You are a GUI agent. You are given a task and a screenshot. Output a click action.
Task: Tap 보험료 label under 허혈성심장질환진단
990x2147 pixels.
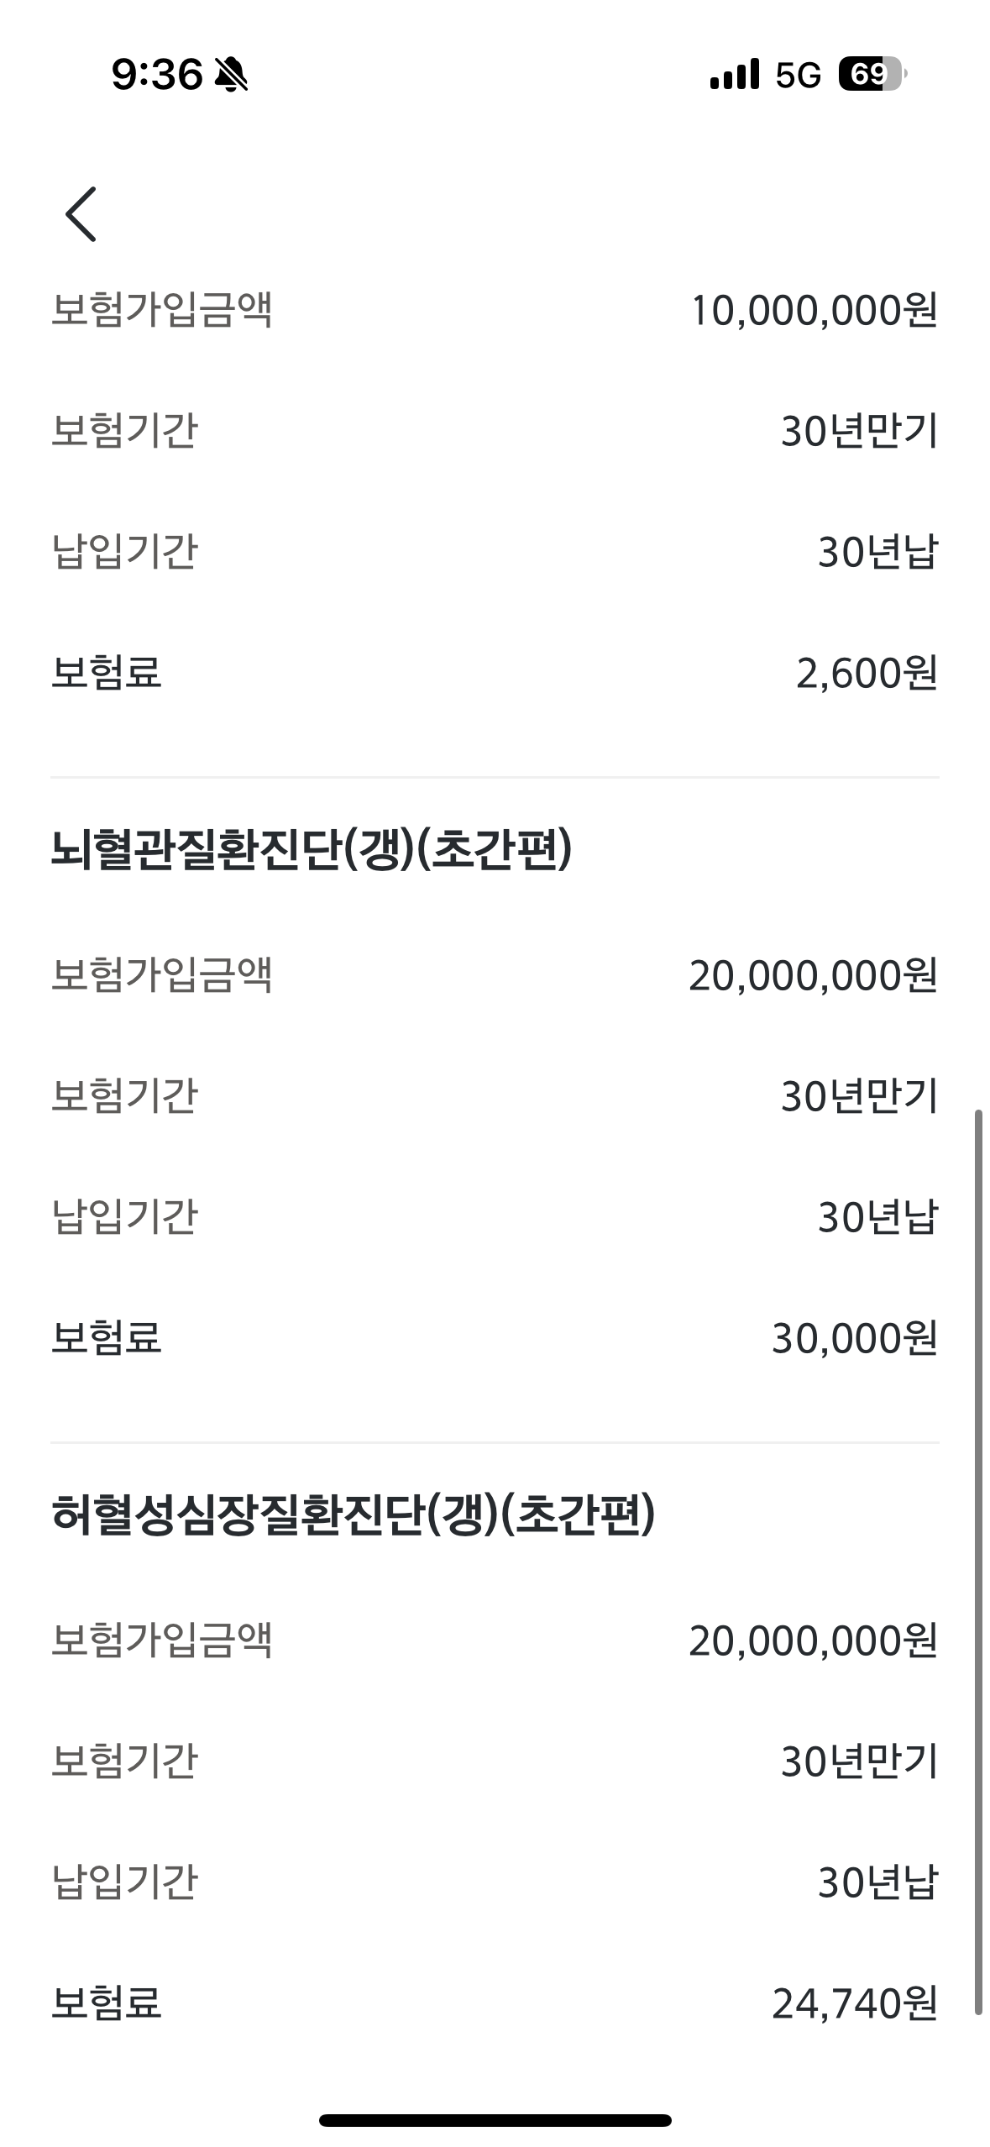tap(107, 2003)
